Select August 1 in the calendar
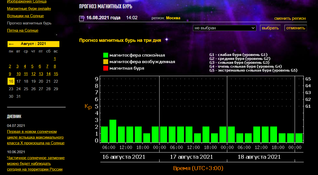This screenshot has height=175, width=318. pos(55,59)
